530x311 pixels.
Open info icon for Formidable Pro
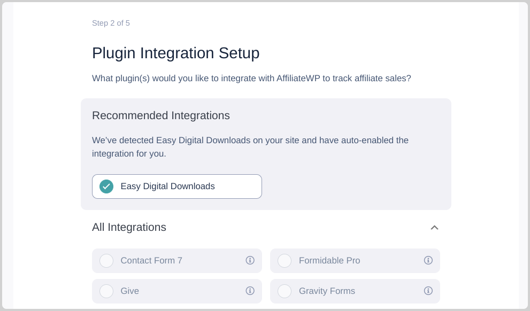point(428,260)
